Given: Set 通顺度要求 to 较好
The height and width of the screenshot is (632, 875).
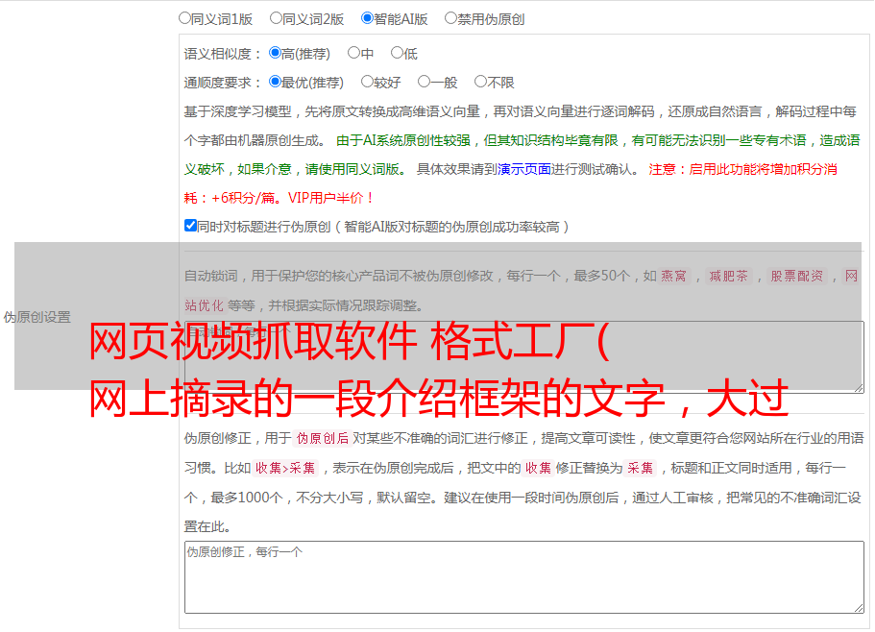Looking at the screenshot, I should (367, 82).
